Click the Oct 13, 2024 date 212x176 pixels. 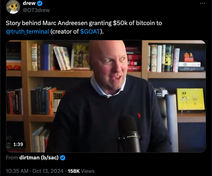tap(48, 171)
